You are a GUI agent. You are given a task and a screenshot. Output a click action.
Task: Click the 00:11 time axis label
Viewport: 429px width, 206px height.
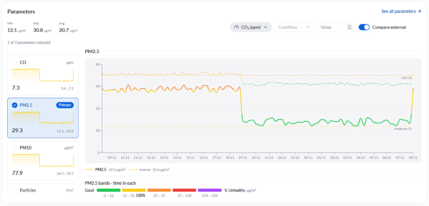[x=308, y=158]
